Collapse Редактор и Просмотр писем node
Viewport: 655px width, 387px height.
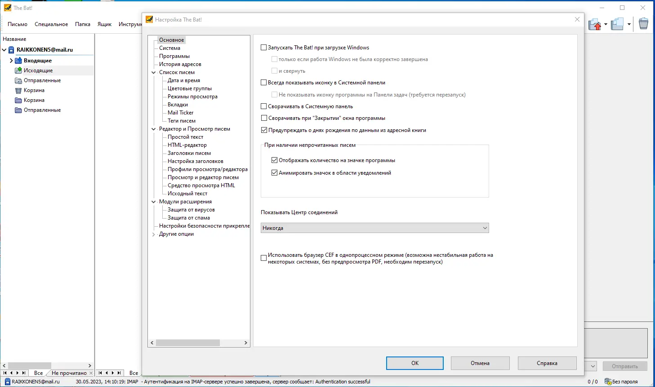[x=154, y=129]
